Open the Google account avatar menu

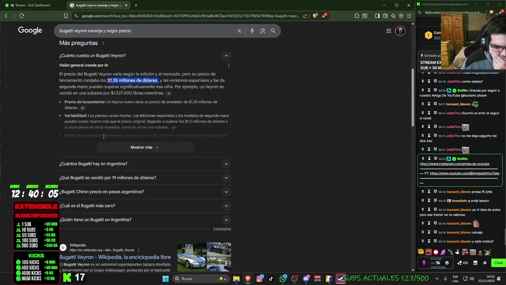400,30
